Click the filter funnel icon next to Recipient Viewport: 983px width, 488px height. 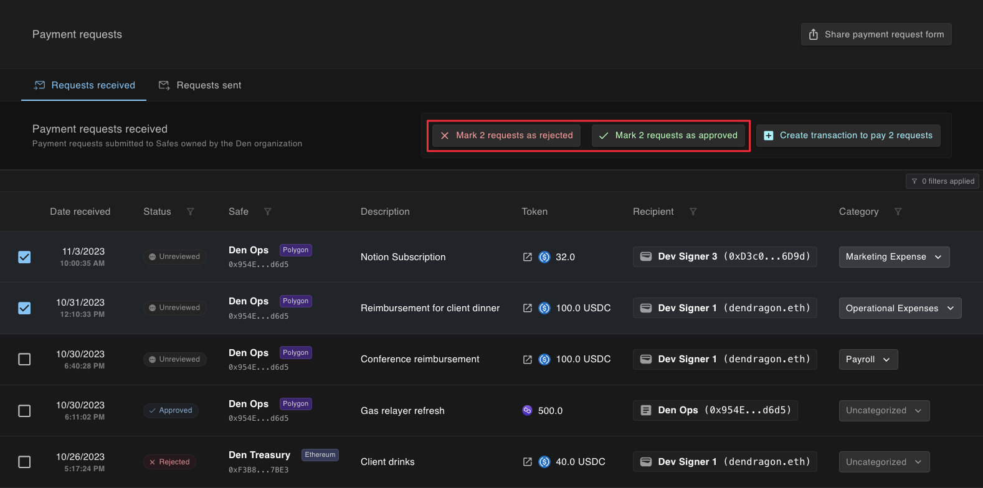(693, 212)
